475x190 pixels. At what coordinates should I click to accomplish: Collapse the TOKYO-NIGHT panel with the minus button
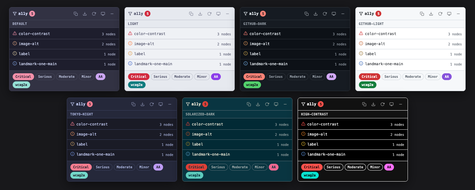(x=170, y=104)
